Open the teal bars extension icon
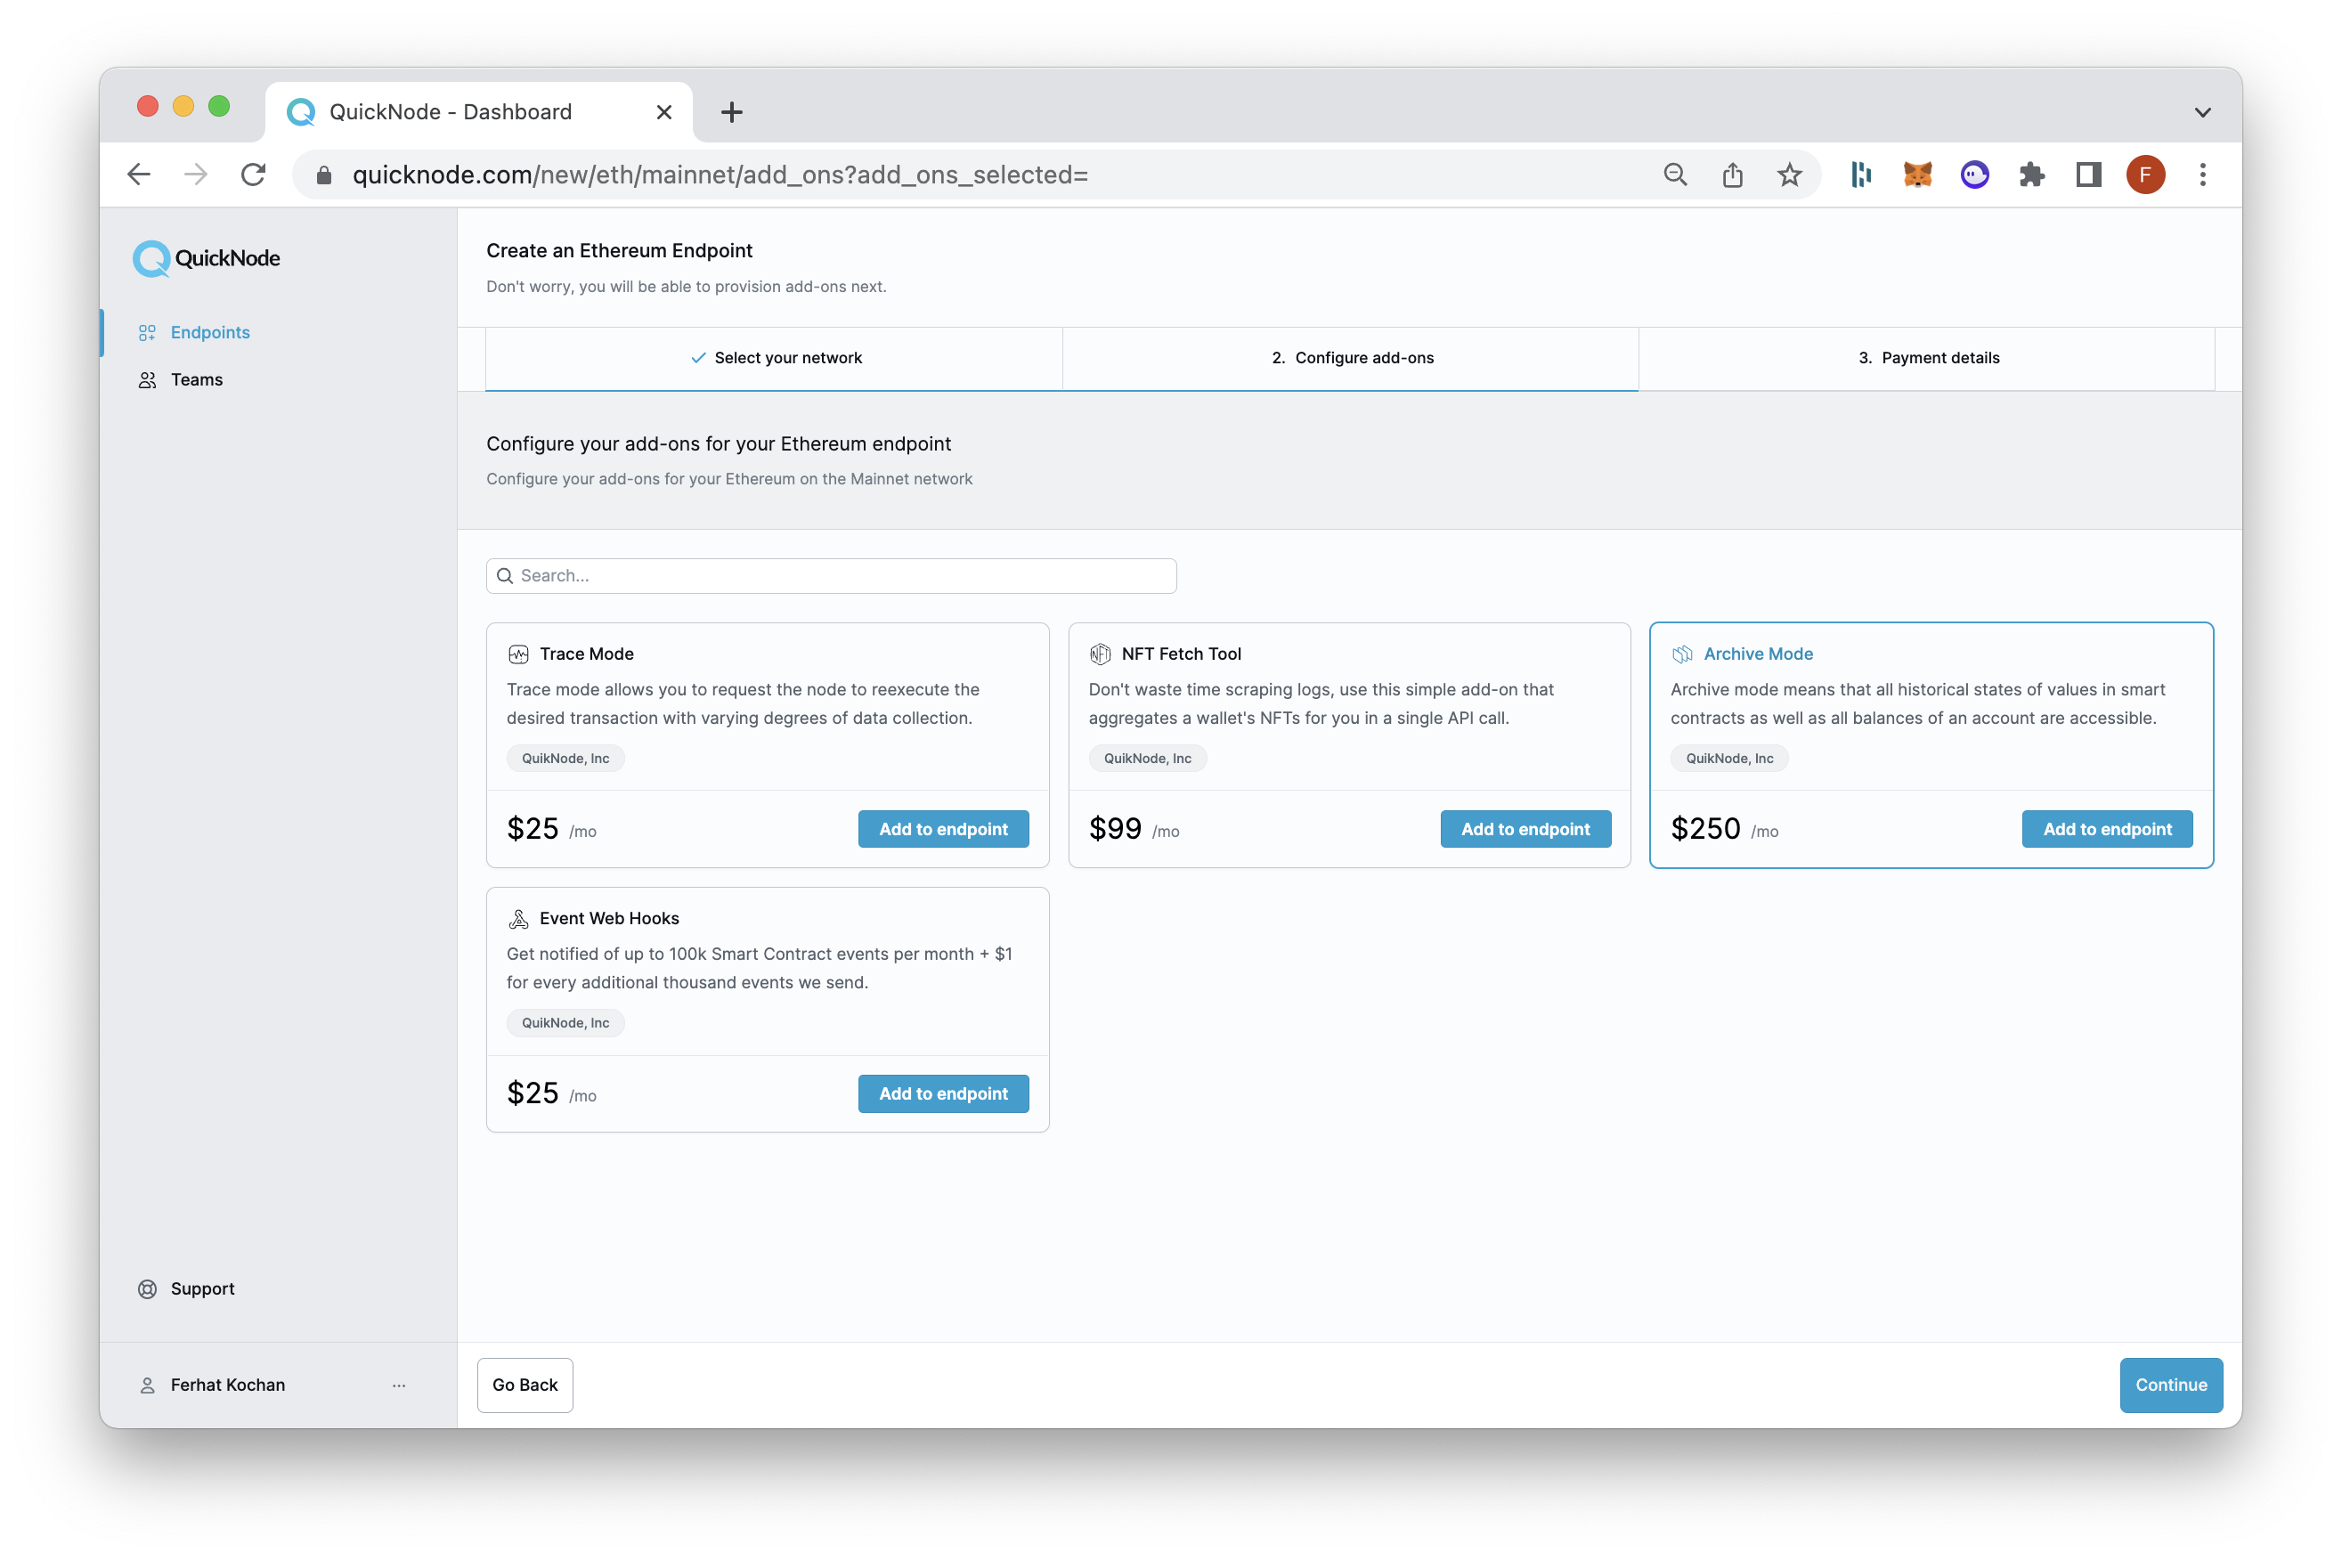The image size is (2342, 1560). point(1860,175)
